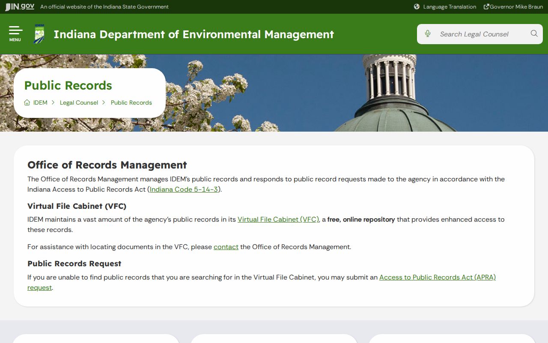This screenshot has height=343, width=548.
Task: Select IDEM breadcrumb link
Action: (40, 102)
